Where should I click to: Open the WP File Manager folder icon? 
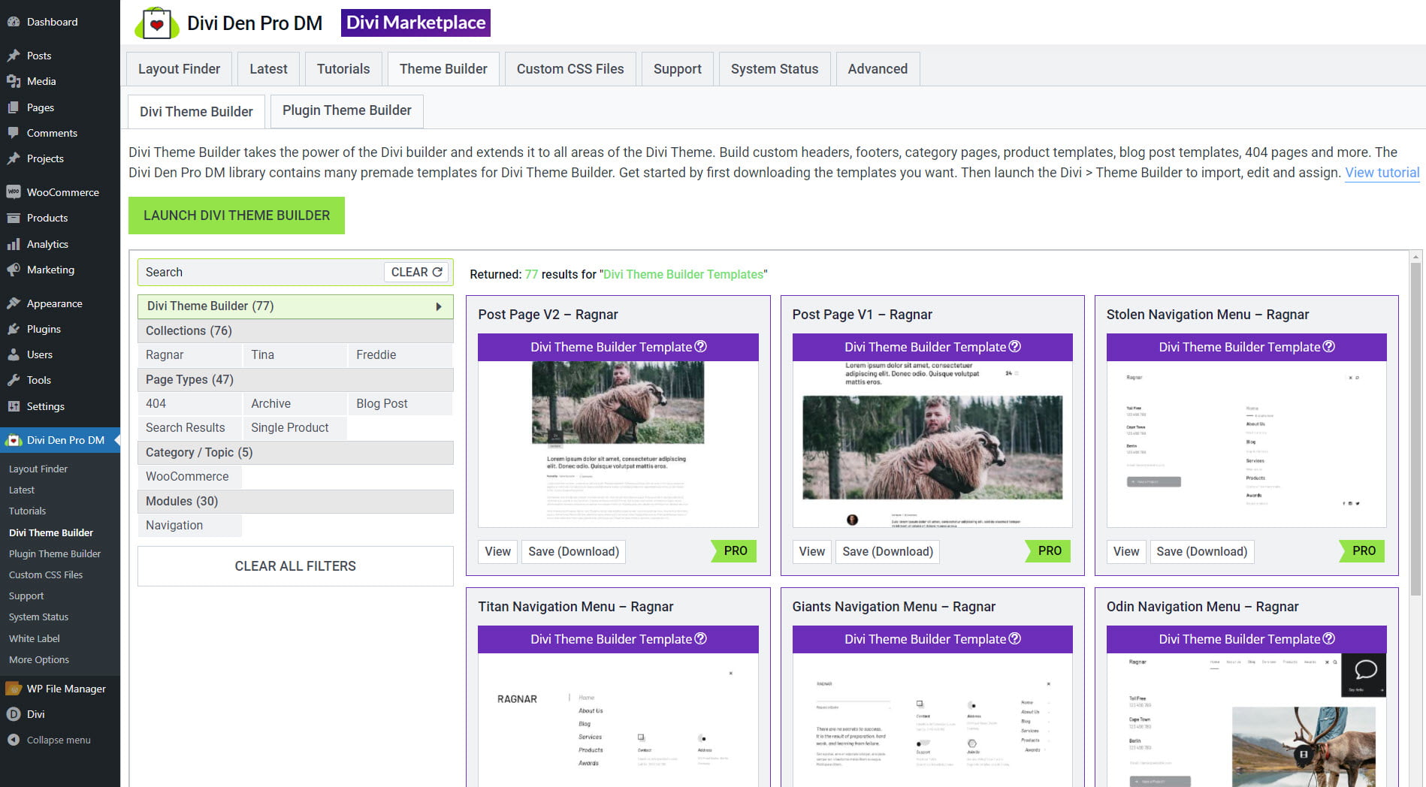click(14, 689)
